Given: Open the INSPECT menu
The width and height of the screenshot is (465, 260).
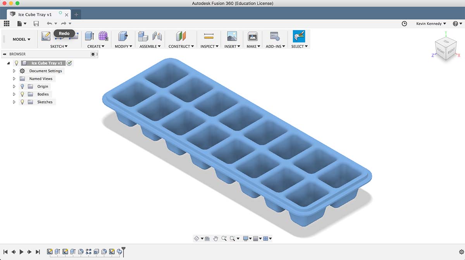Looking at the screenshot, I should pyautogui.click(x=210, y=46).
